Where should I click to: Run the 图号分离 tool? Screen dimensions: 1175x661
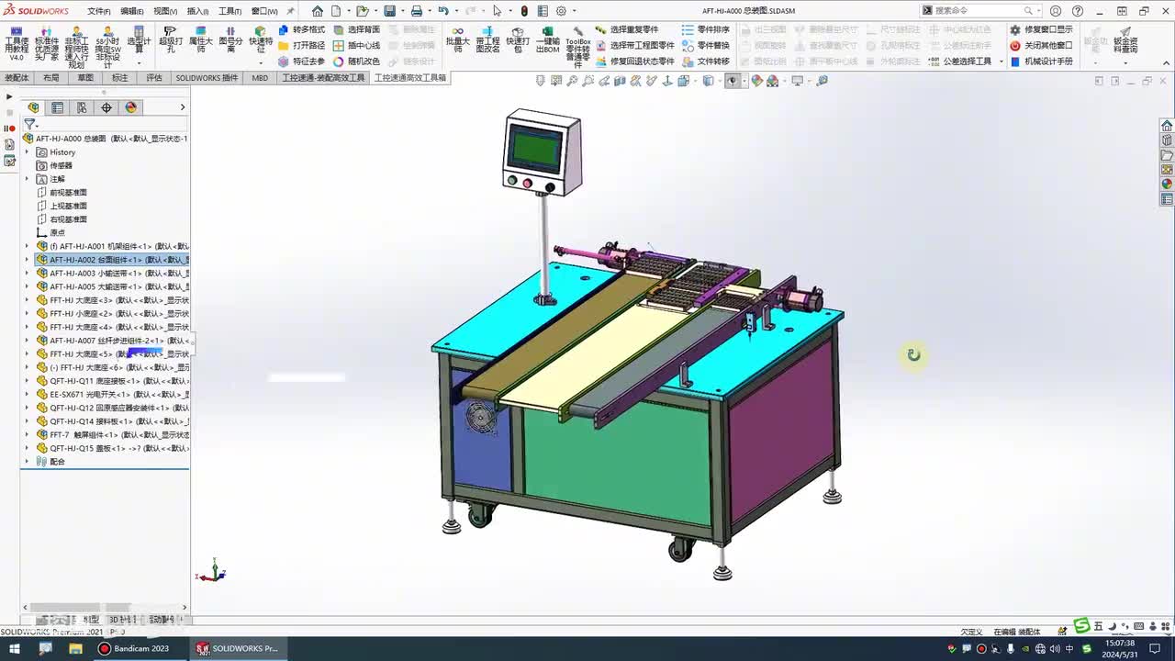tap(230, 40)
